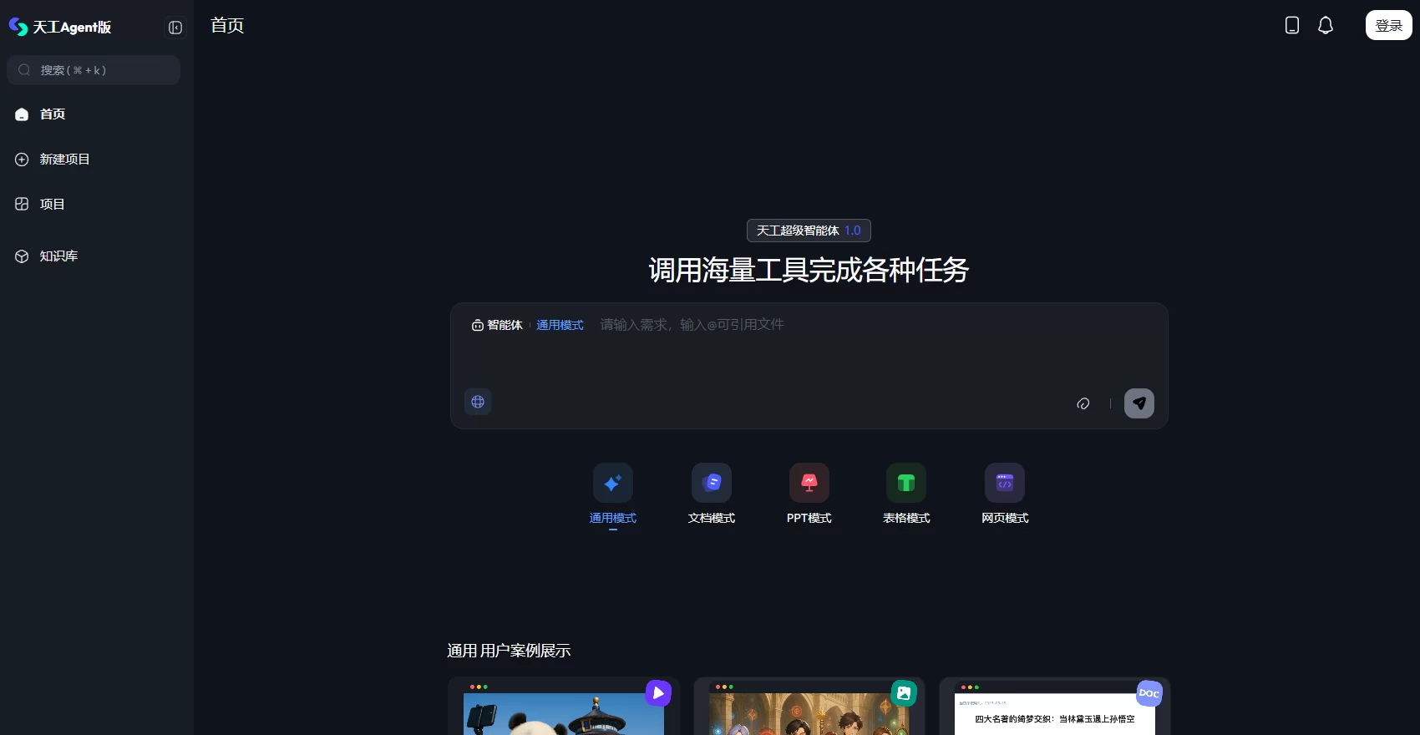The image size is (1420, 735).
Task: Choose the PPT模式 option
Action: pos(809,484)
